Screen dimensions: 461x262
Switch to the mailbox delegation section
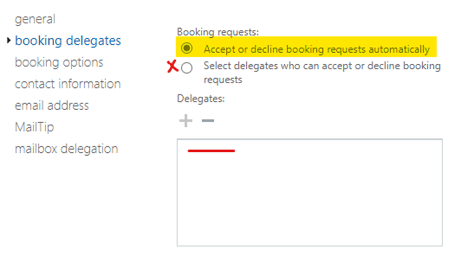[66, 148]
